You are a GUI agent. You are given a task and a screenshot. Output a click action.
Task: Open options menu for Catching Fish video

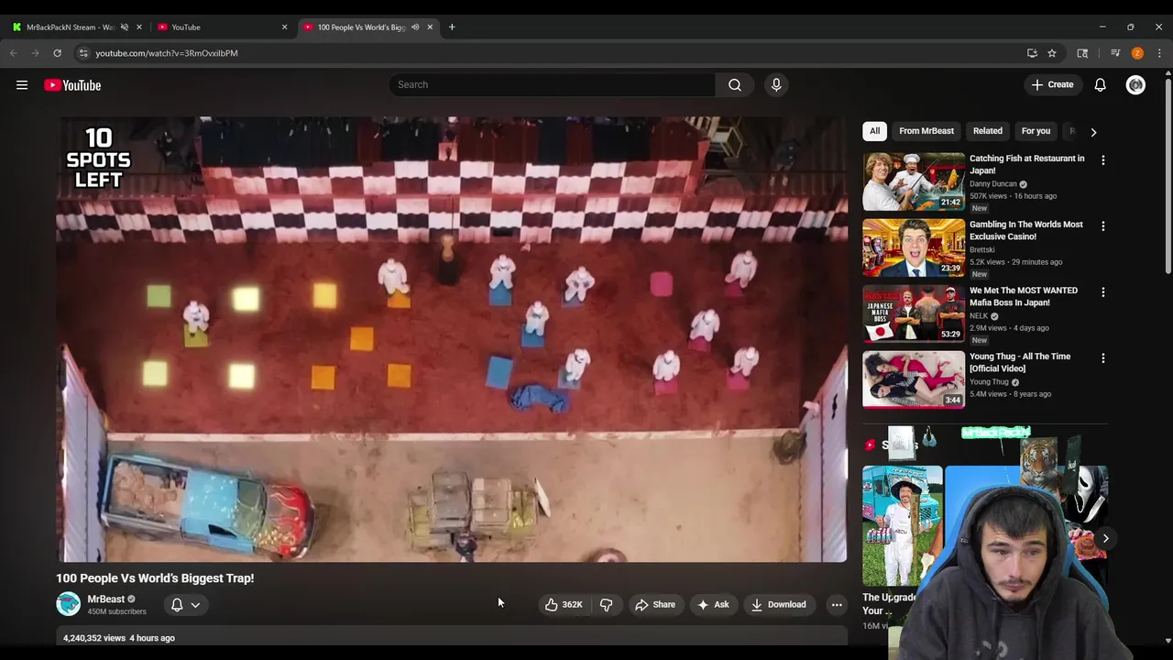(1102, 159)
